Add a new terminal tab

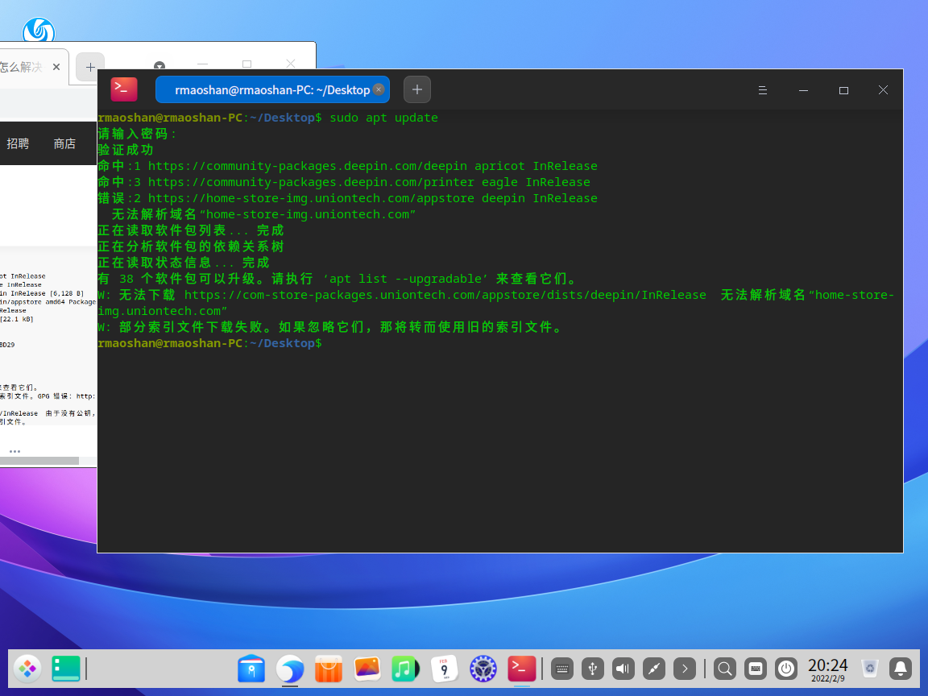(416, 90)
